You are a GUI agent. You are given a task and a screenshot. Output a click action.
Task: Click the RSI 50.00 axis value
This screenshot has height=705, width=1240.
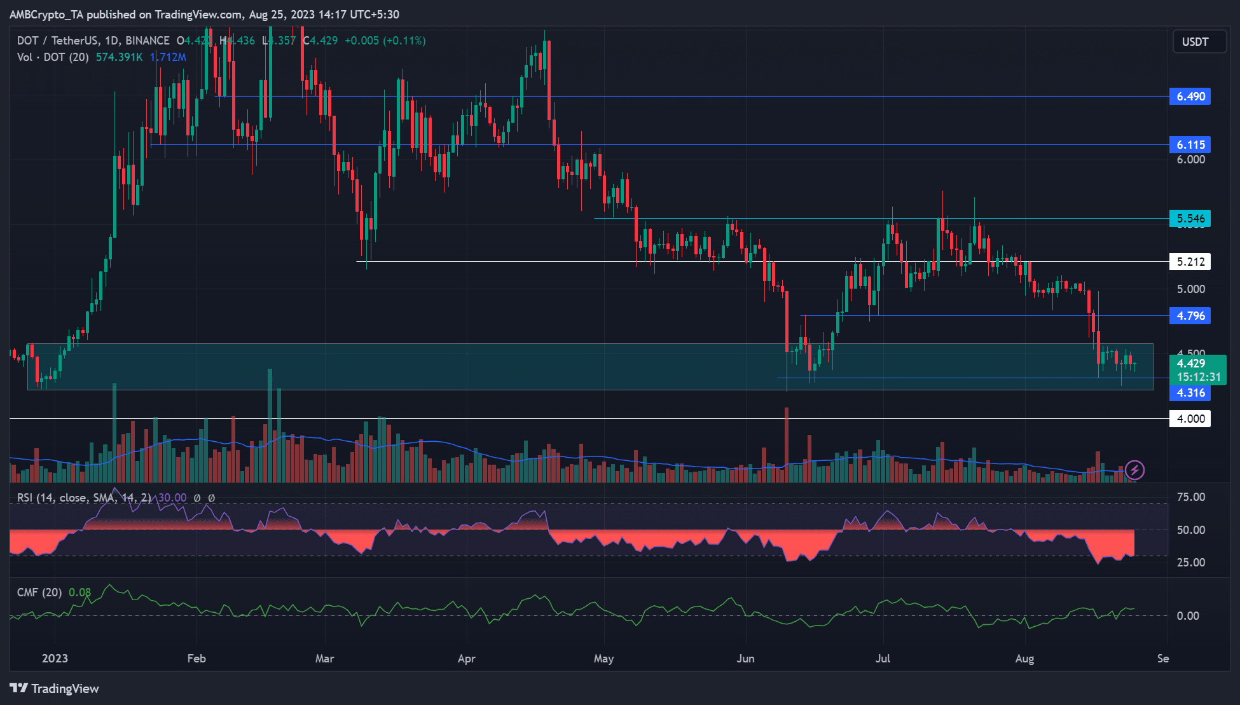tap(1190, 530)
